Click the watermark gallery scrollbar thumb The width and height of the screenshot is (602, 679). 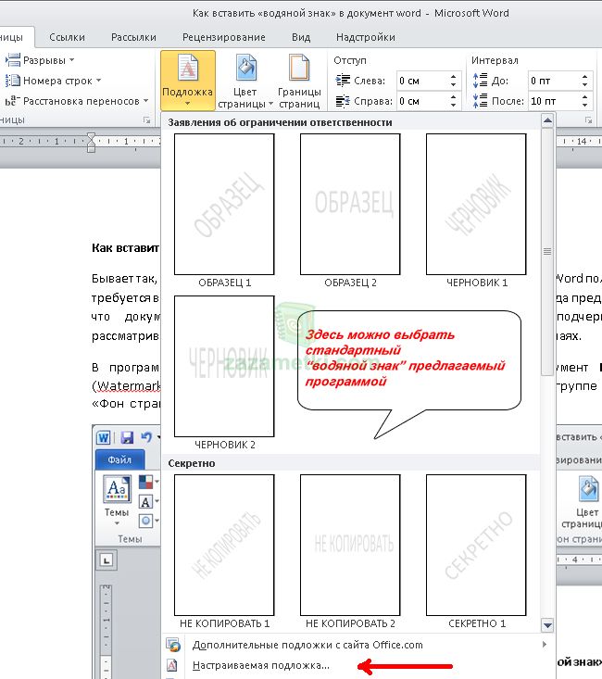pyautogui.click(x=547, y=251)
